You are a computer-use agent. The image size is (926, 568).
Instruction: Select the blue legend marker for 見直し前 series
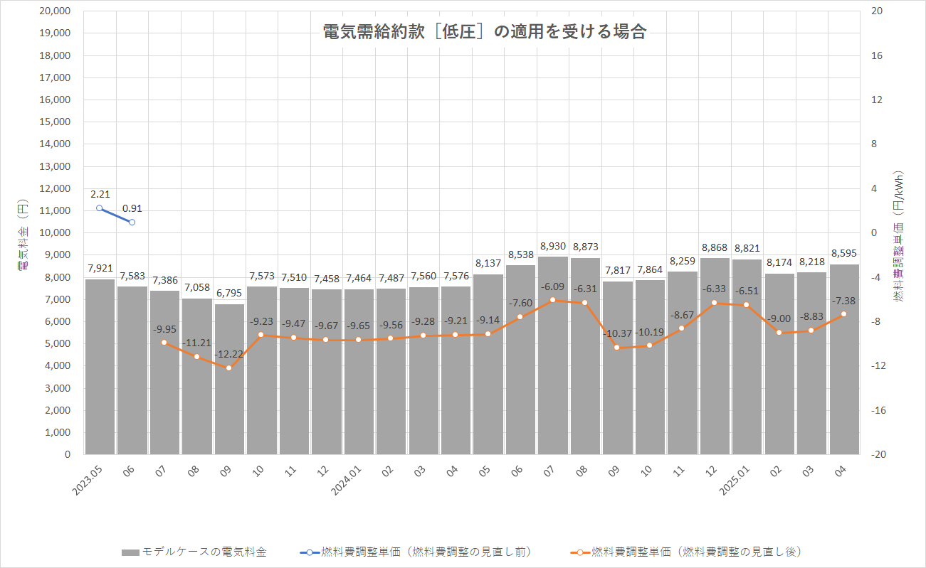point(310,552)
